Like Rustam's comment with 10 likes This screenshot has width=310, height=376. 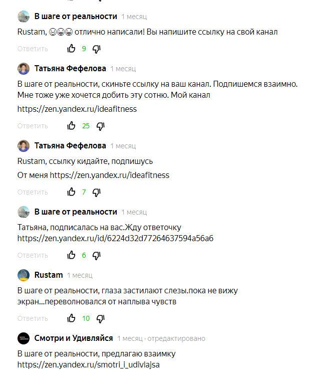pos(71,318)
